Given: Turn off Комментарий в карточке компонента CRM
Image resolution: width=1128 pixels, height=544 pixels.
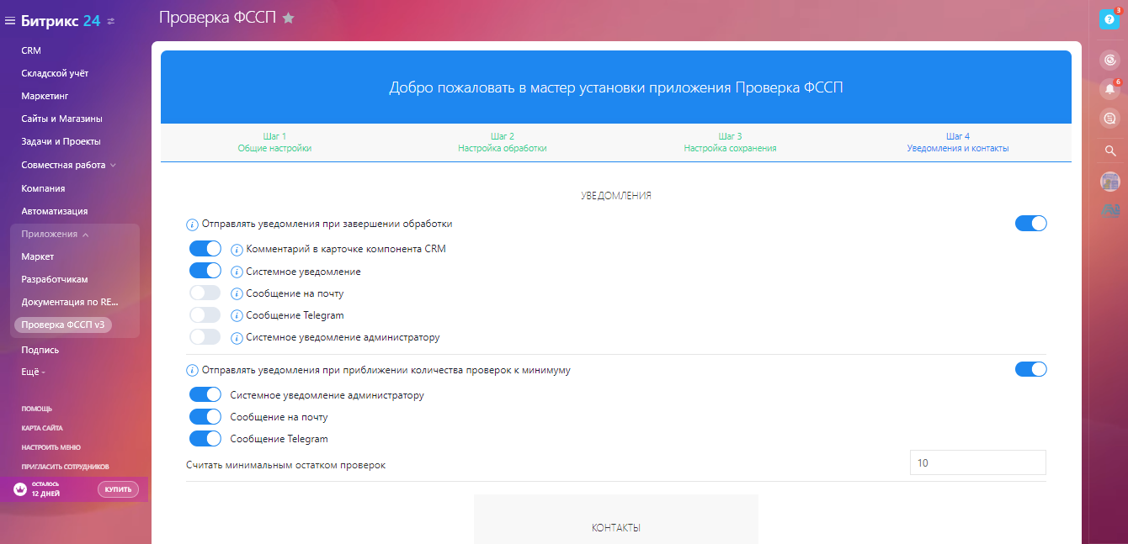Looking at the screenshot, I should point(205,249).
